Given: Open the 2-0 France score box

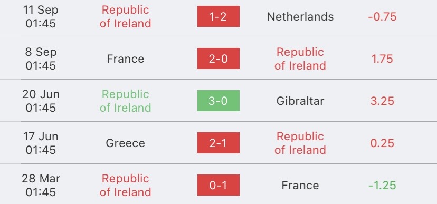Looking at the screenshot, I should click(218, 59).
